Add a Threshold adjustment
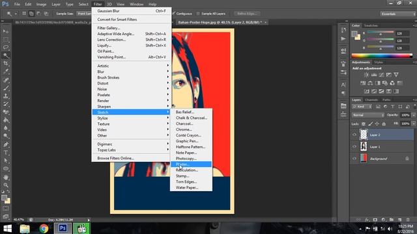 coord(381,91)
